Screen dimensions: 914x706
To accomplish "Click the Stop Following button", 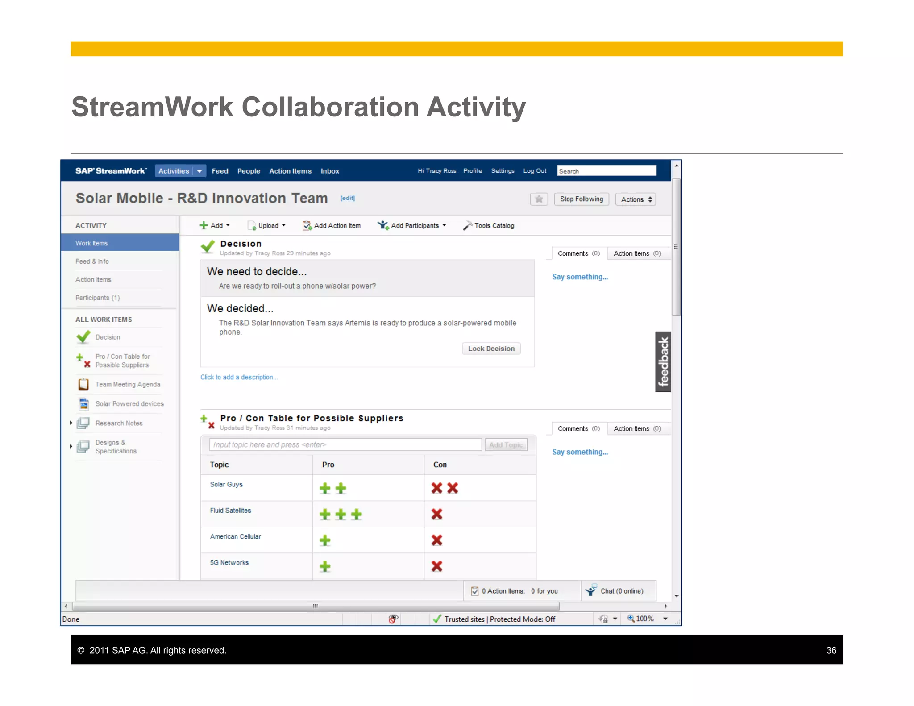I will (581, 199).
